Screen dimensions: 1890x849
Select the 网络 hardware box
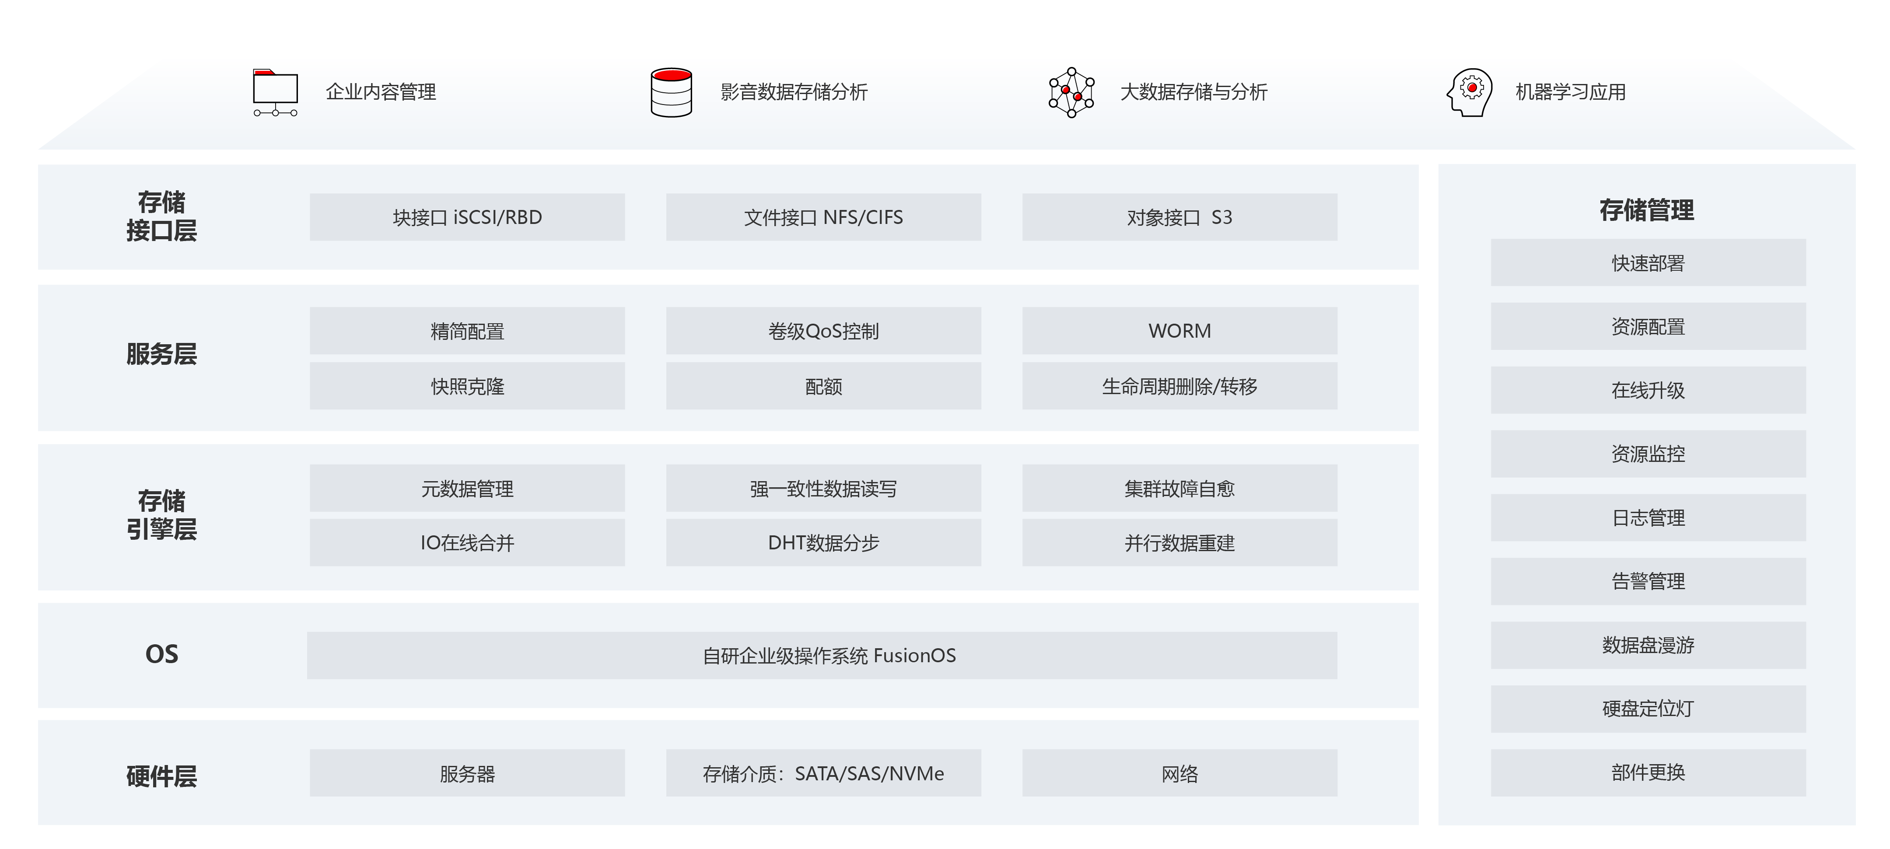(1180, 773)
